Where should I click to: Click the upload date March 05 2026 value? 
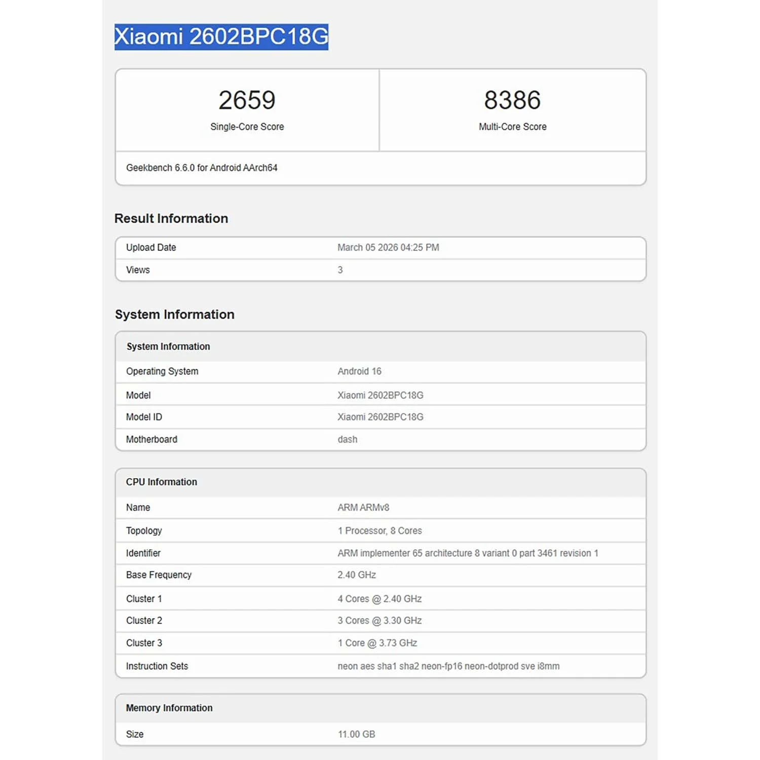tap(388, 248)
